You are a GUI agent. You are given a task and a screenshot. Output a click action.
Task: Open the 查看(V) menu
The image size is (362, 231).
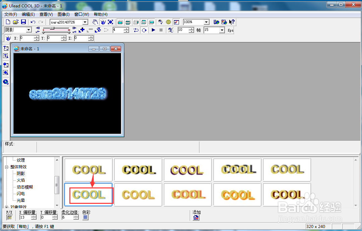click(46, 14)
